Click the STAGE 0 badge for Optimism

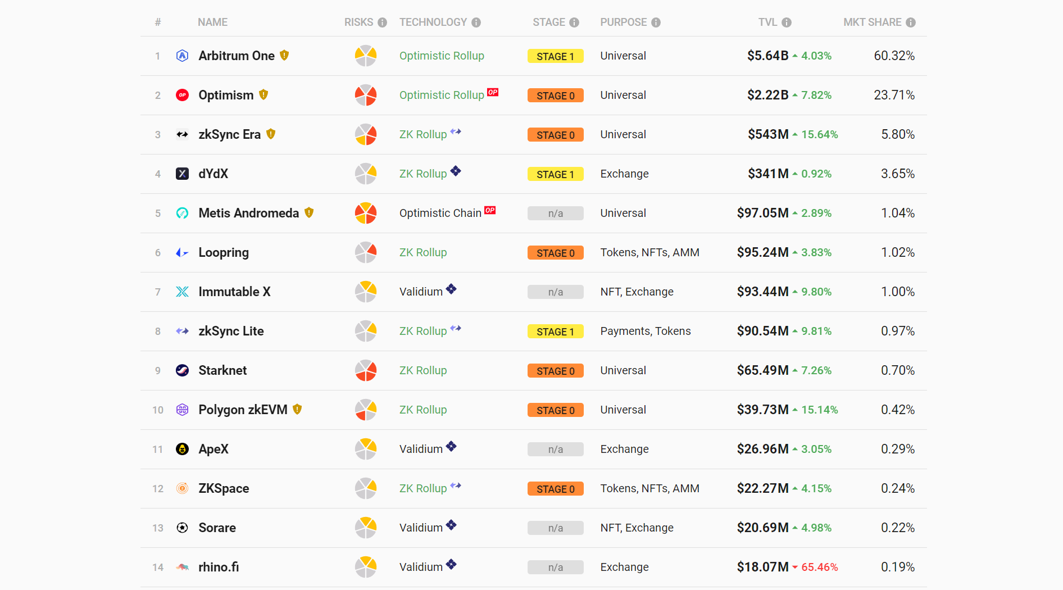(x=556, y=96)
